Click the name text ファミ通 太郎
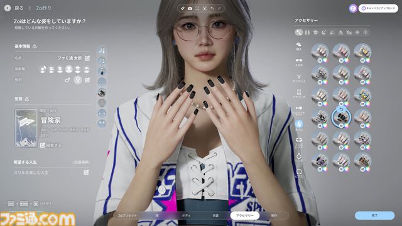 70,58
